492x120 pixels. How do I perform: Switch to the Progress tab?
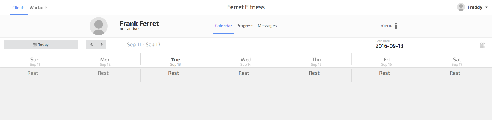pyautogui.click(x=245, y=26)
